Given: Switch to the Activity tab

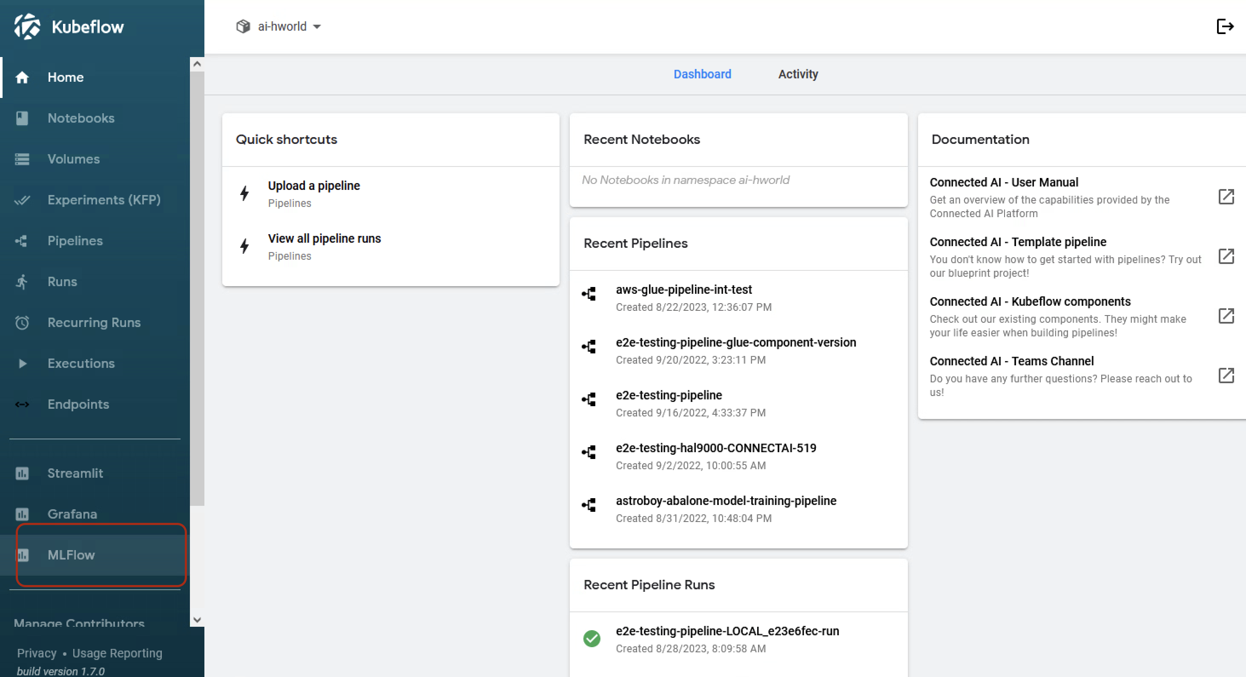Looking at the screenshot, I should pos(798,74).
